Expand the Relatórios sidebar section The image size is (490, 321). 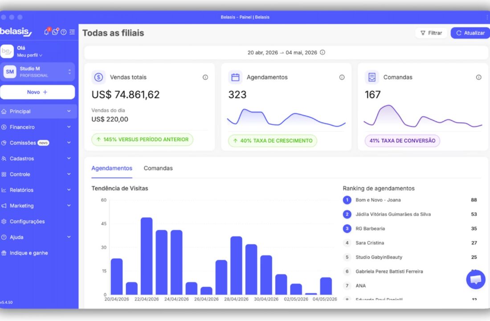(37, 190)
